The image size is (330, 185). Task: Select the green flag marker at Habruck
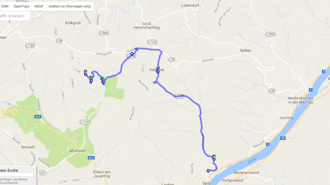(x=158, y=69)
